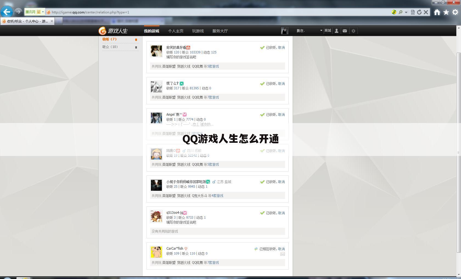Click the browser forward arrow button
461x279 pixels.
tap(18, 12)
